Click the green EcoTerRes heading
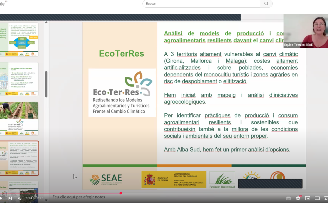Screen dimensions: 328x205 (x=121, y=53)
